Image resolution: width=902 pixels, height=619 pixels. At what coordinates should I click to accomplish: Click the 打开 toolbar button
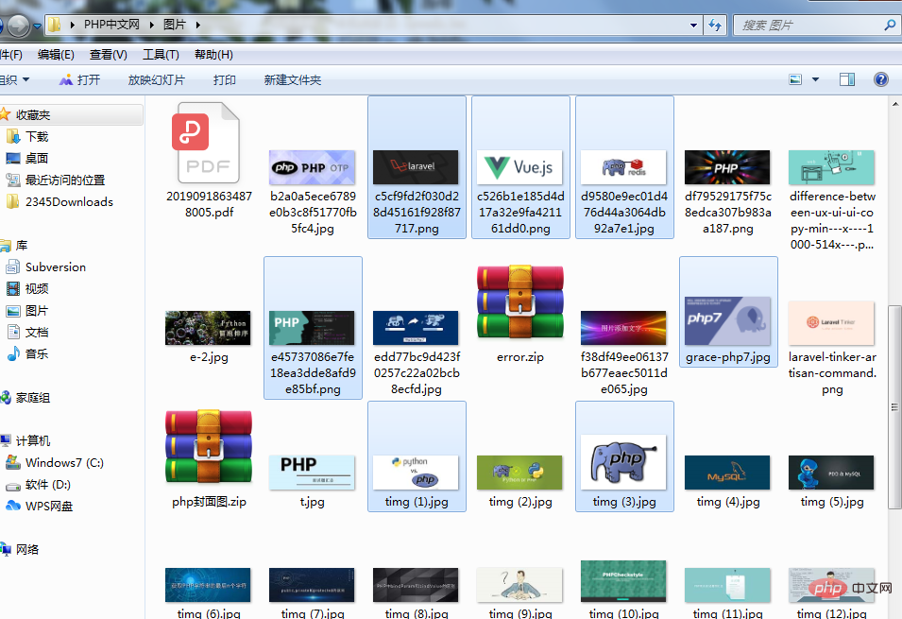pyautogui.click(x=80, y=80)
